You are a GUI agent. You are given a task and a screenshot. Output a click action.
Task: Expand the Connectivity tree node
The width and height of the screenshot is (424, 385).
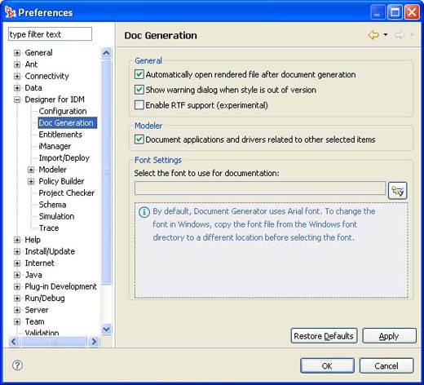pos(17,76)
